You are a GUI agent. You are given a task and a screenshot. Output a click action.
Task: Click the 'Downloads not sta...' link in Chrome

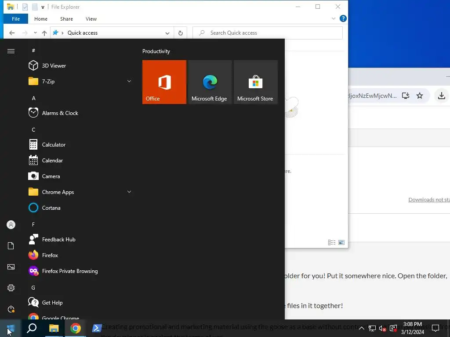[x=429, y=200]
